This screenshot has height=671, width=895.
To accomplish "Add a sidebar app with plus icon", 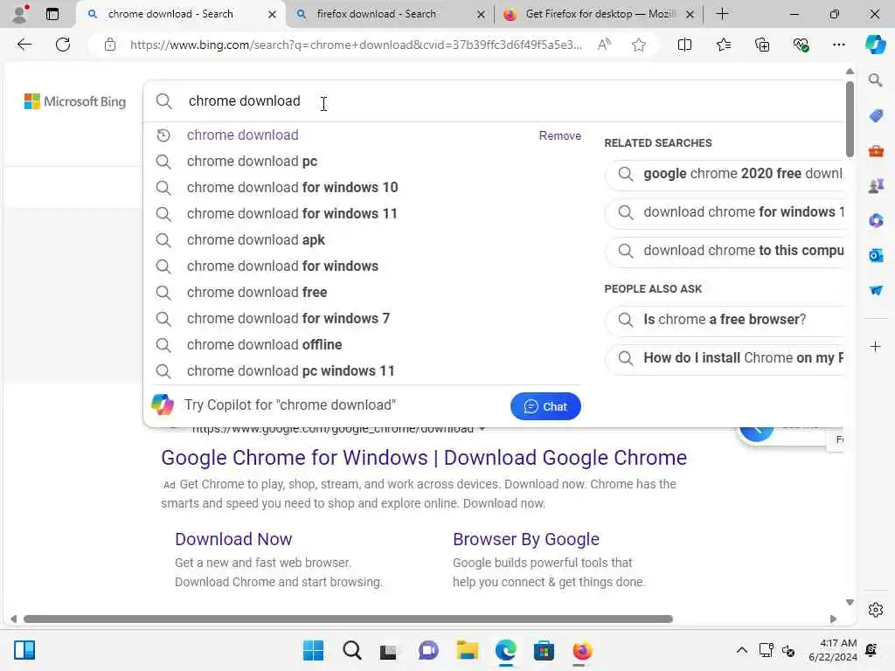I will [875, 346].
